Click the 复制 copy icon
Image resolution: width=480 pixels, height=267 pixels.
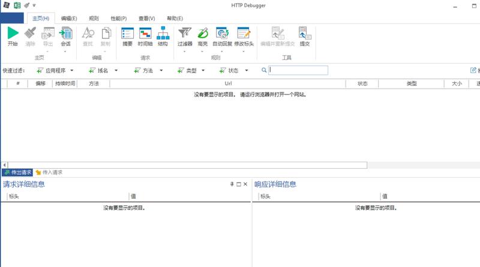click(x=106, y=33)
